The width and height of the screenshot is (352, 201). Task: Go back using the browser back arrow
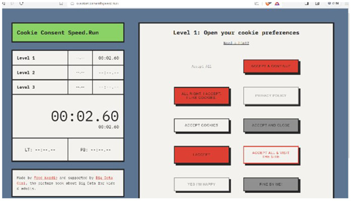coord(4,4)
